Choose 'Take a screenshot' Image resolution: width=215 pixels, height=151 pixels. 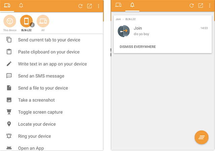click(36, 100)
